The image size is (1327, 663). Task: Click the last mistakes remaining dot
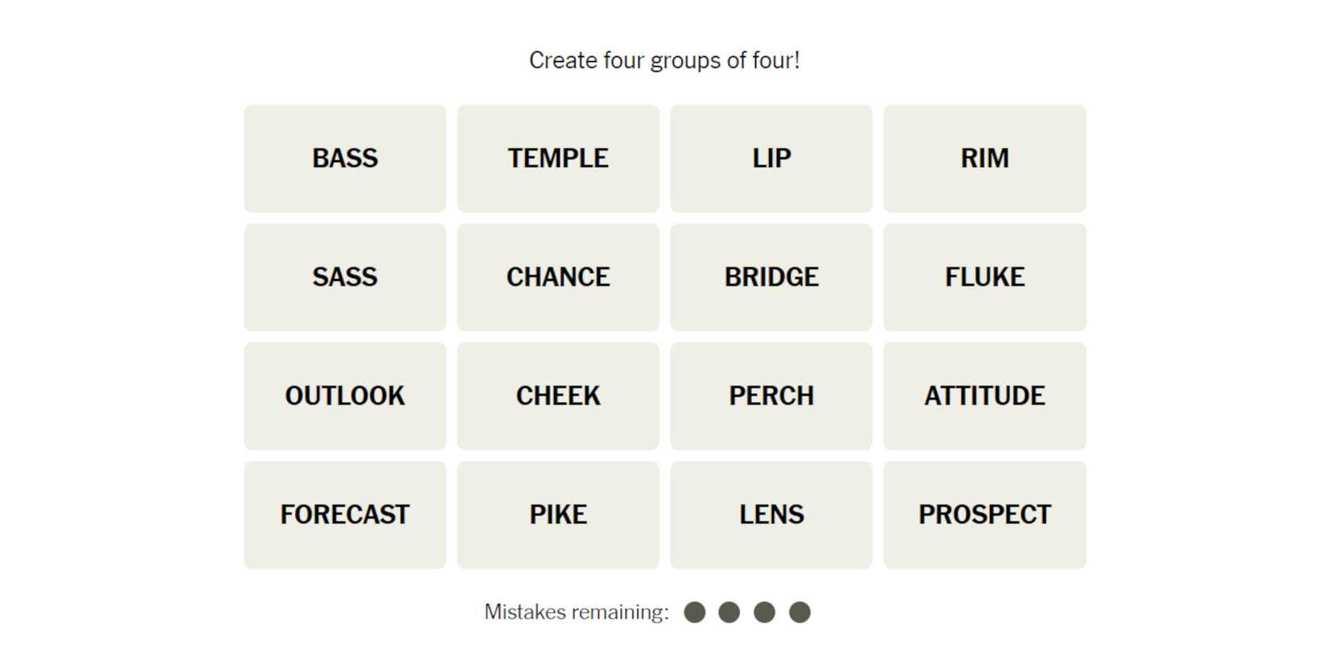[x=799, y=612]
